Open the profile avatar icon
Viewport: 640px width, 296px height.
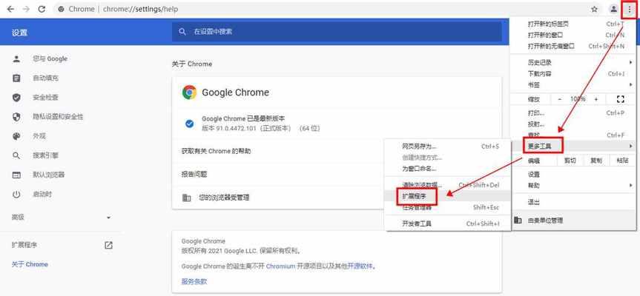tap(613, 9)
